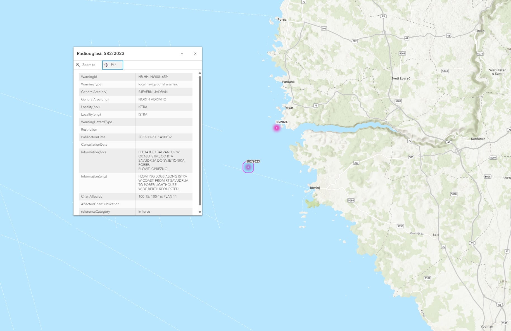Click the 36/2024 label text on map
Viewport: 511px width, 331px height.
(281, 122)
